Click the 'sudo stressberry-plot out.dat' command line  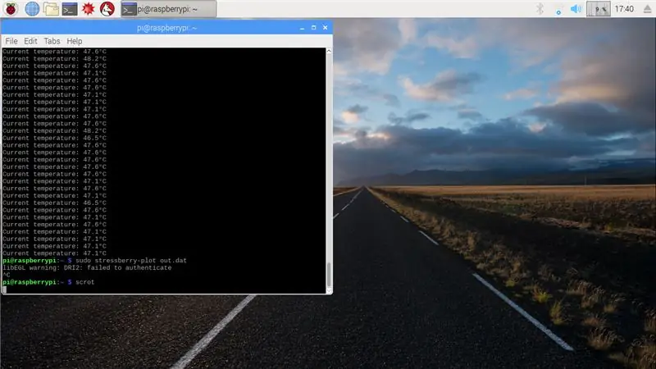(131, 260)
